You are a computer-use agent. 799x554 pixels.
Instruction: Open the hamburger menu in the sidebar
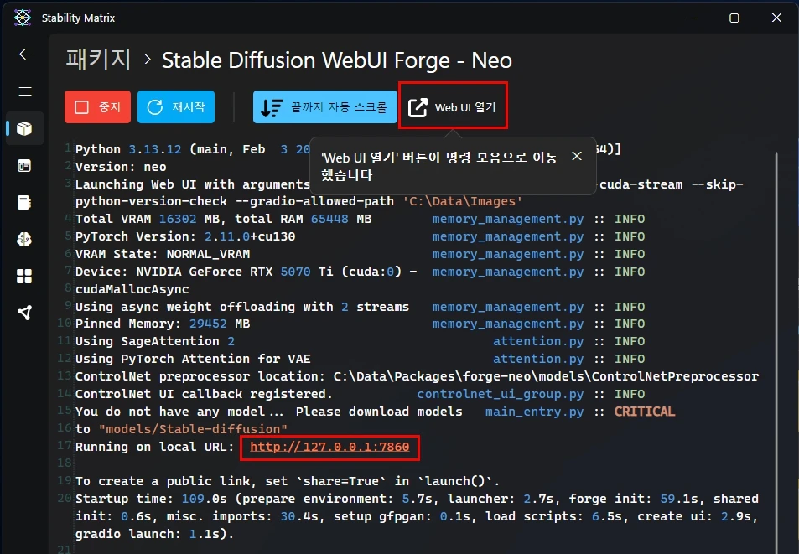[25, 91]
